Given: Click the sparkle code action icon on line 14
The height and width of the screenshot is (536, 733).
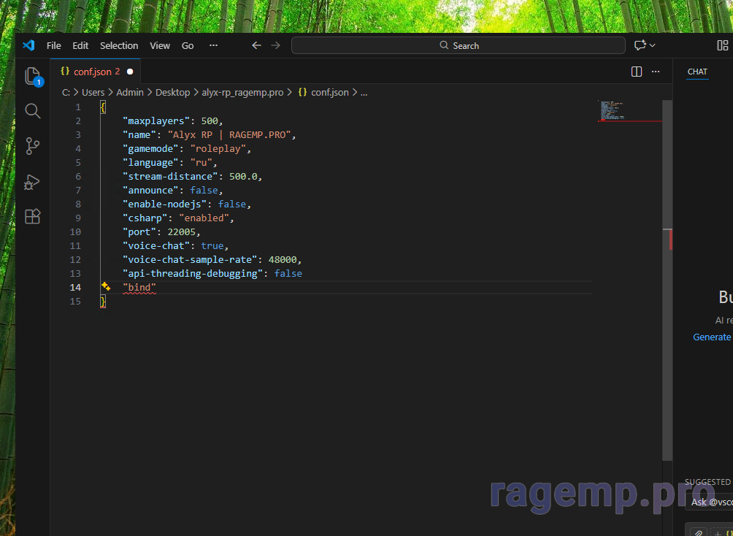Looking at the screenshot, I should pyautogui.click(x=106, y=287).
